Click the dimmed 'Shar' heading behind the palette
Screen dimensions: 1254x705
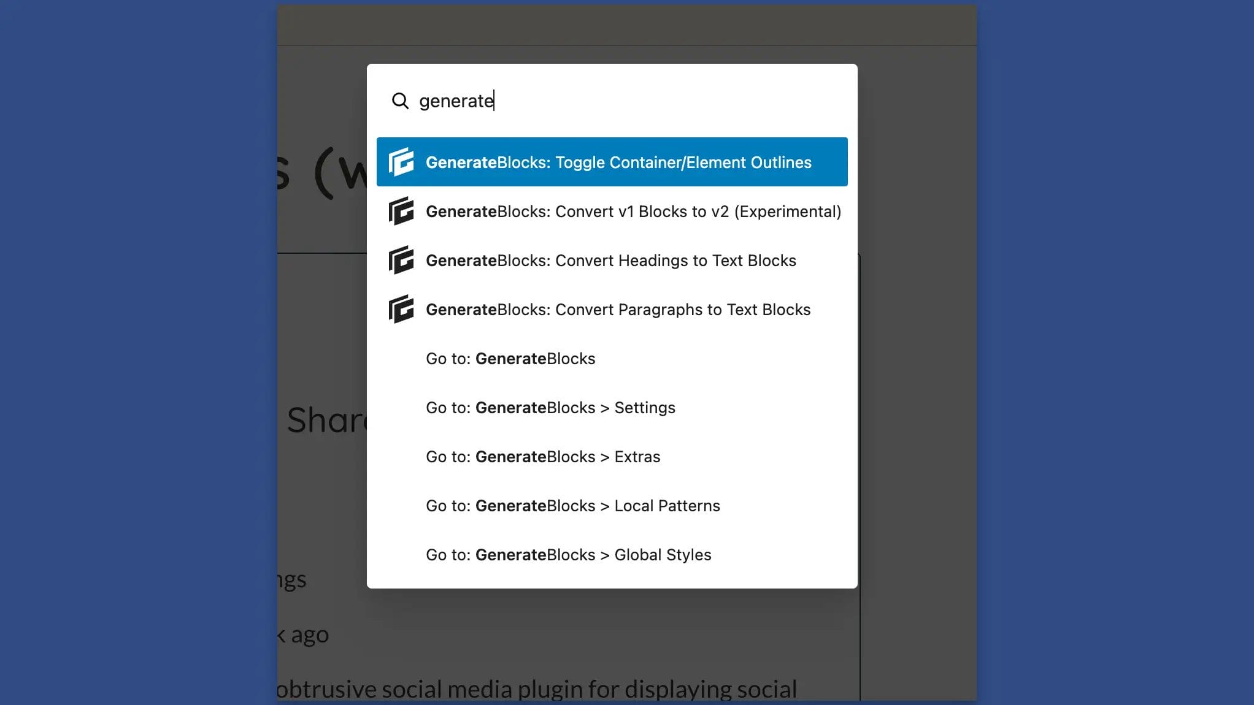click(x=325, y=420)
